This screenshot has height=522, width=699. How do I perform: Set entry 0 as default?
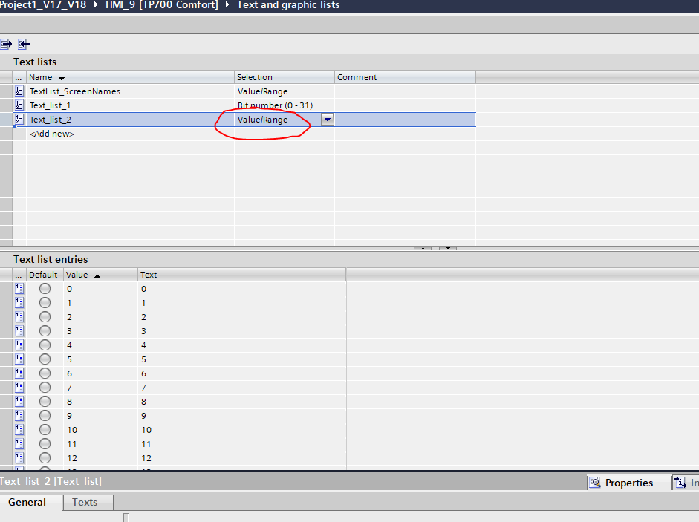[x=45, y=288]
